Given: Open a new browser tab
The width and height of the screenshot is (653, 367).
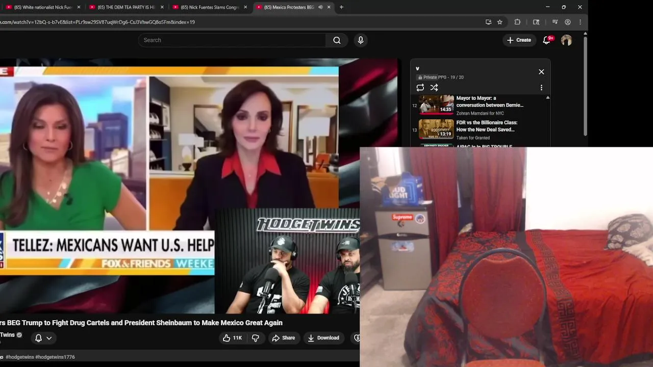Looking at the screenshot, I should tap(341, 7).
